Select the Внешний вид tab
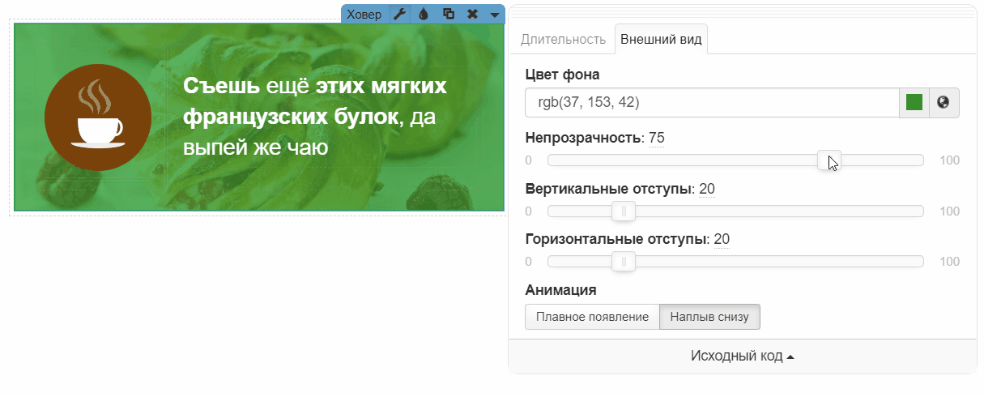This screenshot has height=397, width=984. pyautogui.click(x=661, y=39)
